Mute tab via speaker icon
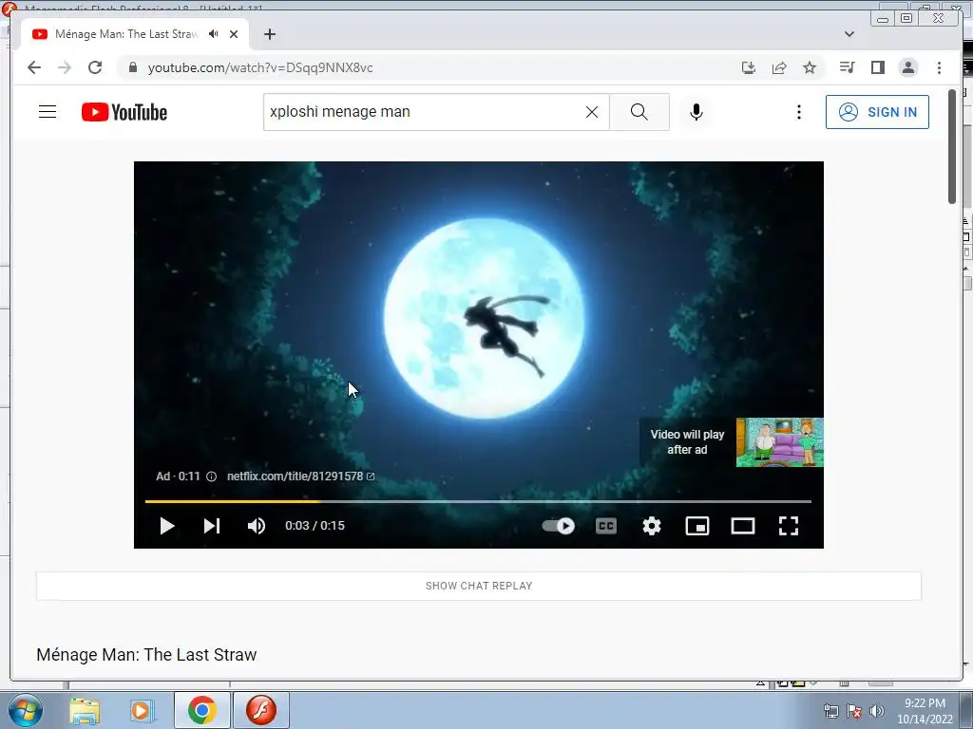This screenshot has width=973, height=729. click(214, 34)
